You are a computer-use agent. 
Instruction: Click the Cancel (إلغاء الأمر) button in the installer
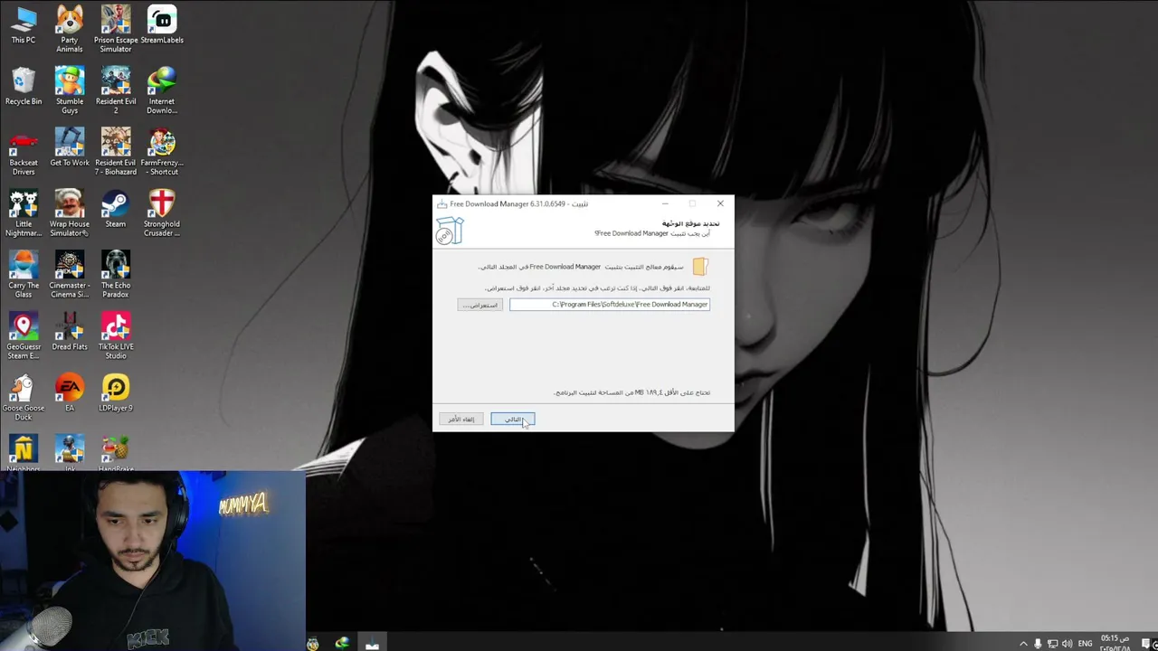tap(461, 420)
